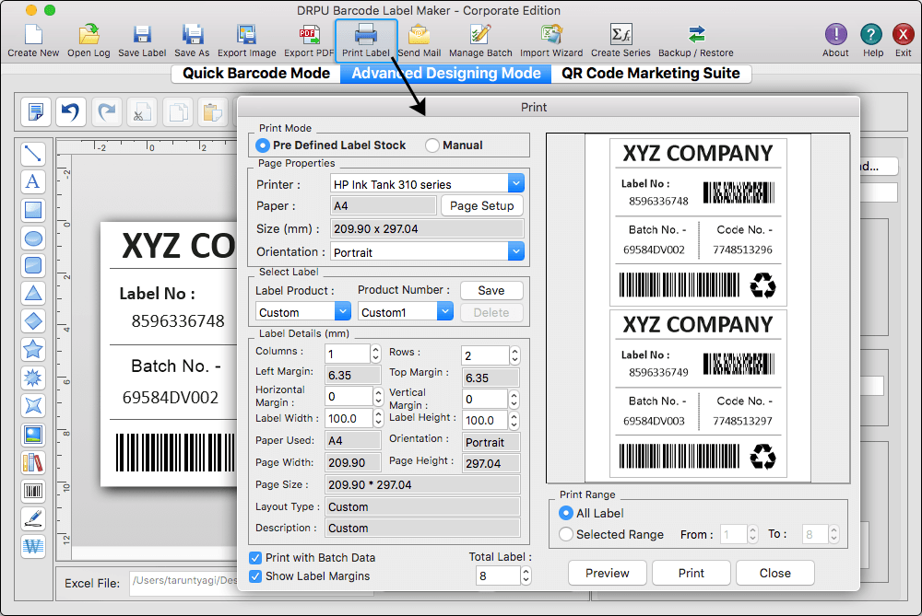The image size is (922, 616).
Task: Select the books library tool
Action: pyautogui.click(x=33, y=463)
